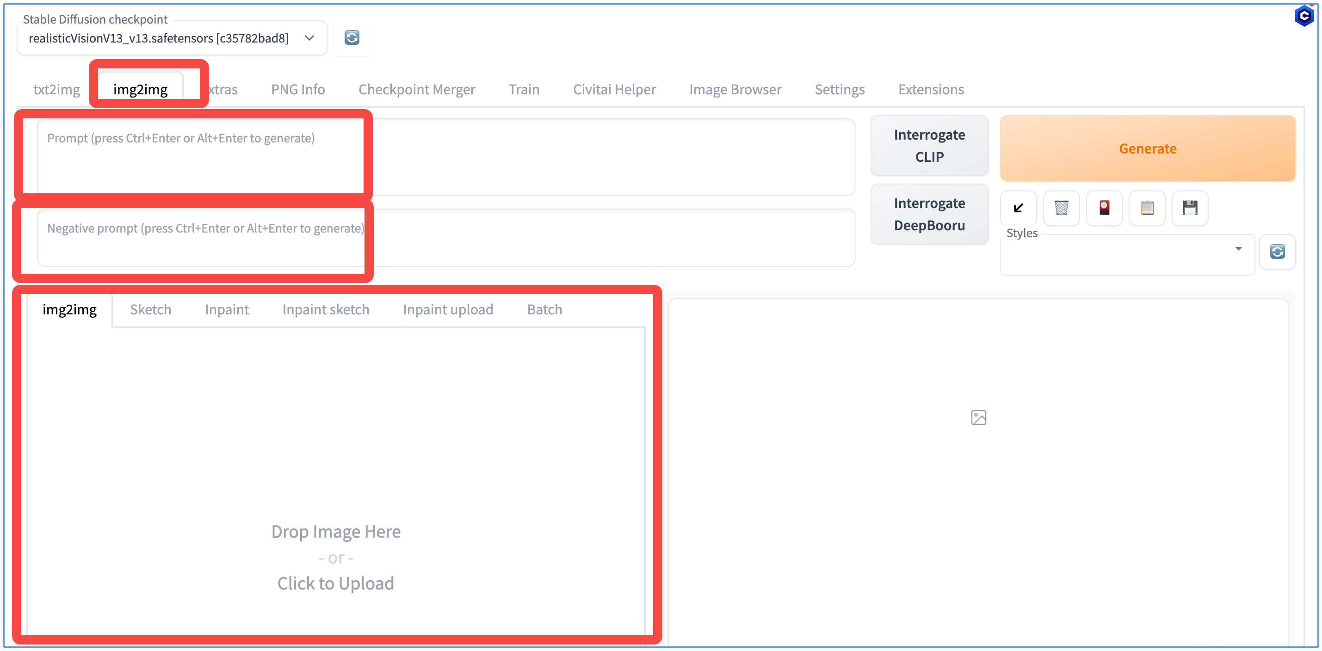This screenshot has width=1322, height=651.
Task: Focus the Negative prompt text field
Action: pyautogui.click(x=445, y=238)
